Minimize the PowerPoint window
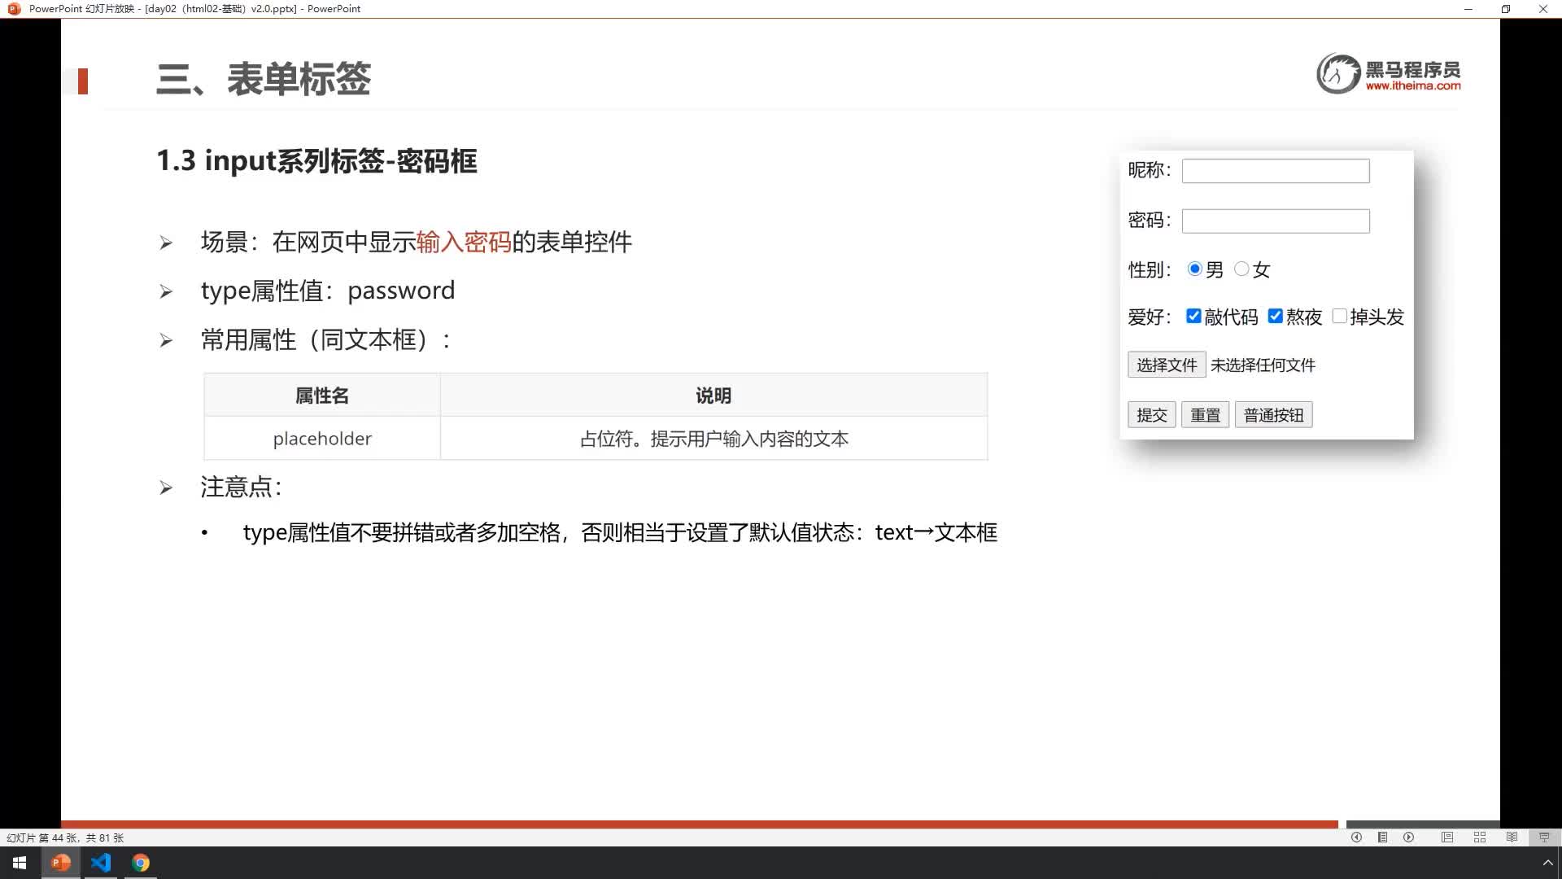Viewport: 1562px width, 879px height. 1468,9
